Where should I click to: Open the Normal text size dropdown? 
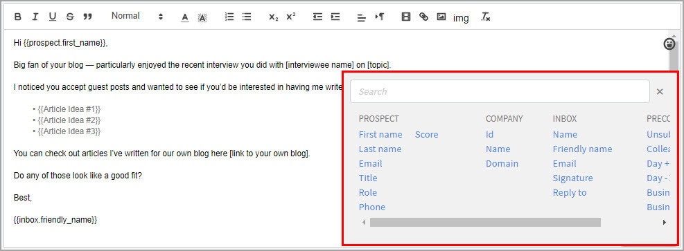coord(137,16)
